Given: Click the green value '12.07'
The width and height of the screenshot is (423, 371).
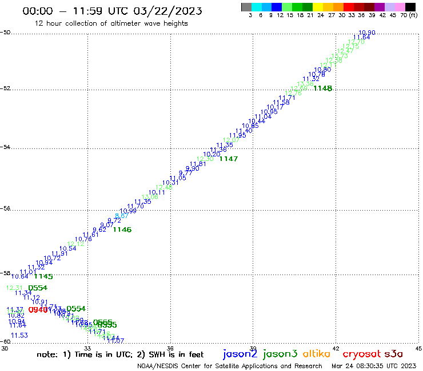Looking at the screenshot, I should point(231,140).
